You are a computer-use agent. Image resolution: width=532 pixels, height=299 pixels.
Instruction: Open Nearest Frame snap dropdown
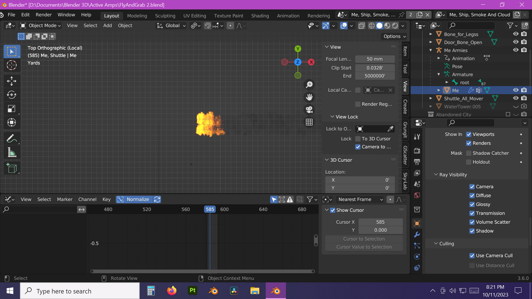coord(360,199)
